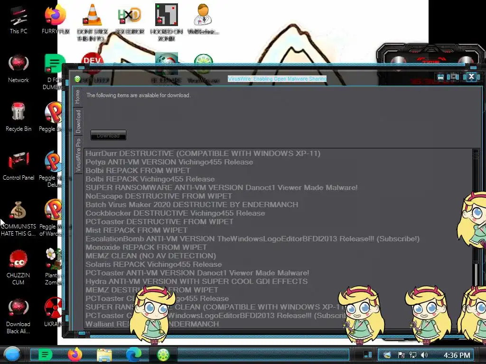Select the VirusWire lime icon in taskbar
The image size is (486, 364).
click(163, 355)
